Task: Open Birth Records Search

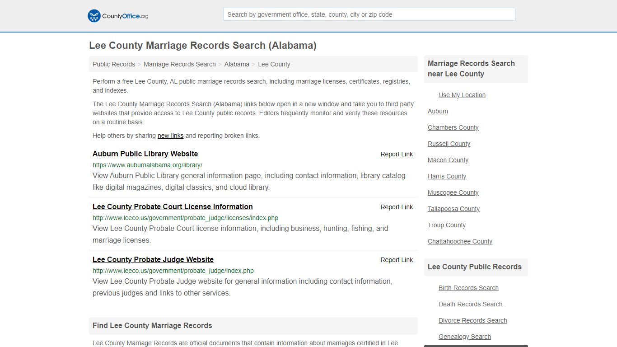Action: pyautogui.click(x=468, y=288)
